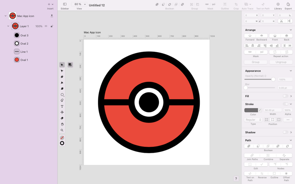
Task: Toggle Layer 1 visibility eye
Action: pos(46,26)
